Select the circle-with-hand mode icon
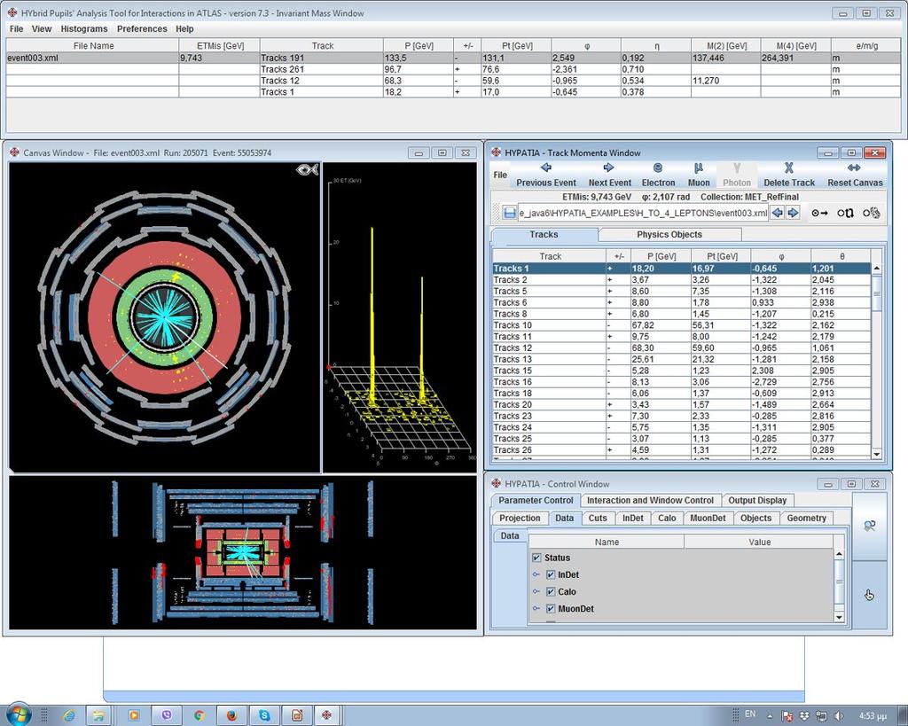The image size is (908, 726). point(872,213)
